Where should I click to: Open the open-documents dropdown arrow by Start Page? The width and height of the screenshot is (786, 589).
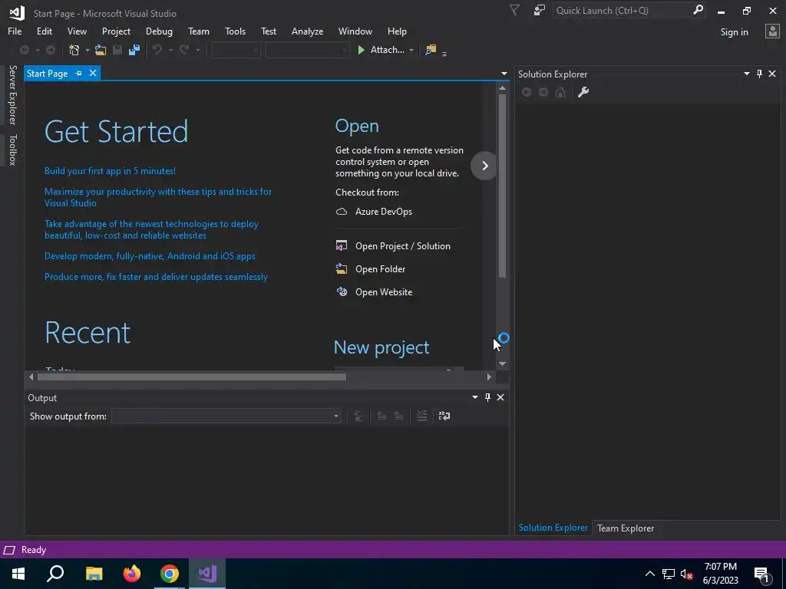pyautogui.click(x=504, y=74)
